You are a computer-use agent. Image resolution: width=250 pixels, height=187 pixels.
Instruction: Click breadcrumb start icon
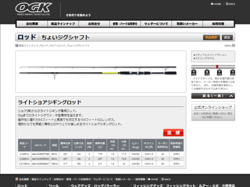click(17, 46)
